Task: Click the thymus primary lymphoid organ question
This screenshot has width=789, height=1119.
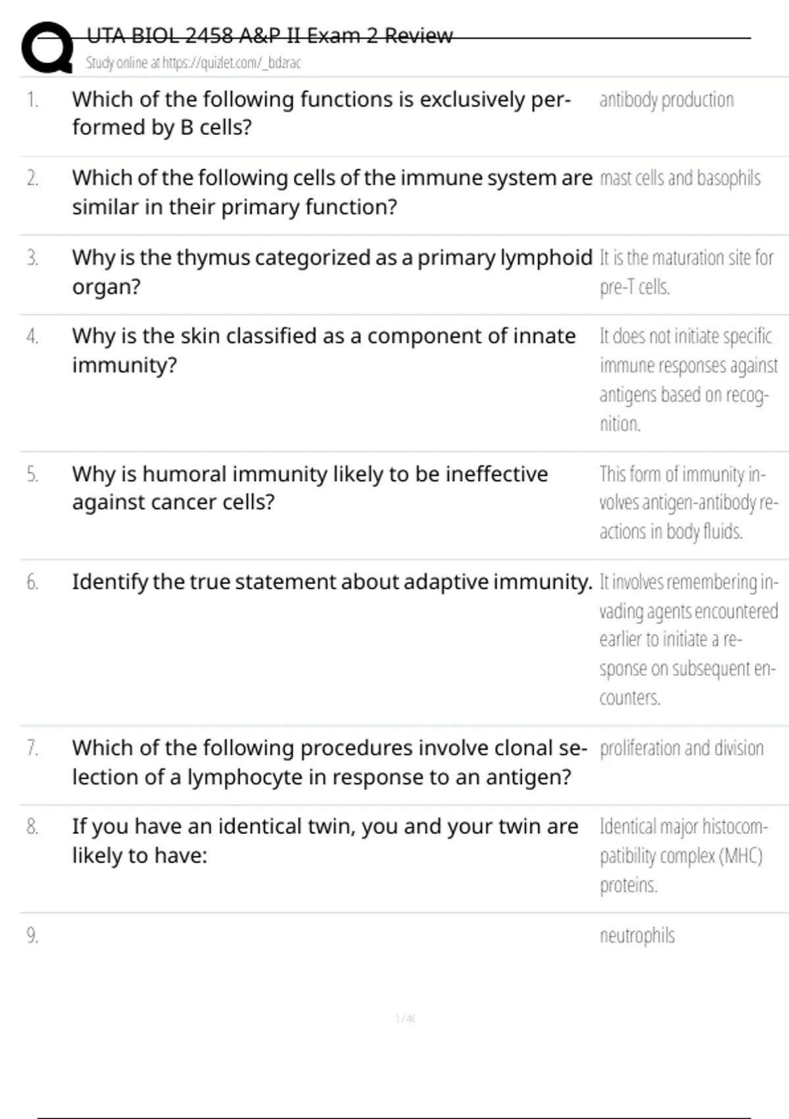Action: pyautogui.click(x=332, y=272)
